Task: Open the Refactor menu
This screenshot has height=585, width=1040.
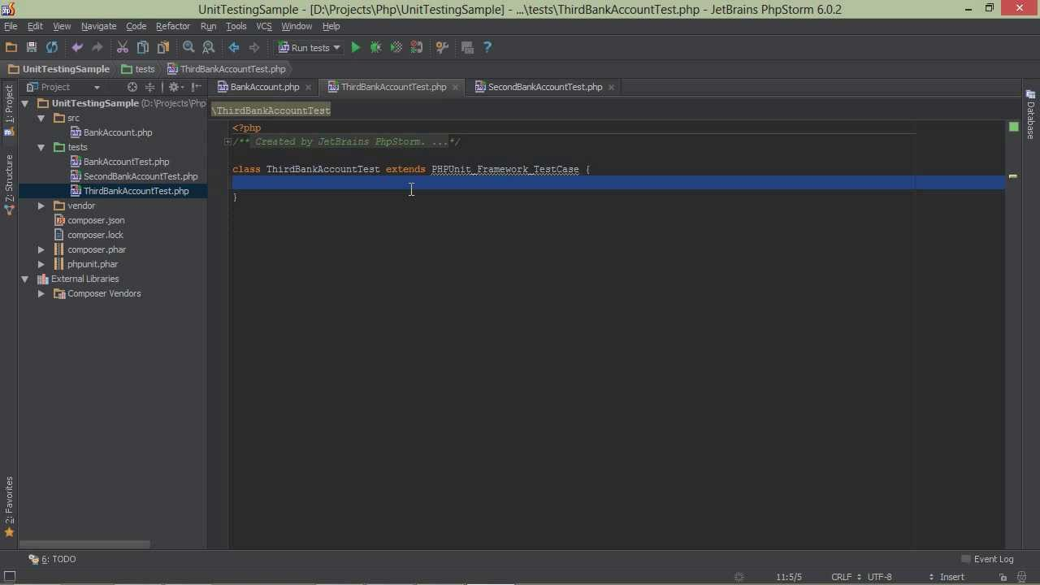Action: pos(172,26)
